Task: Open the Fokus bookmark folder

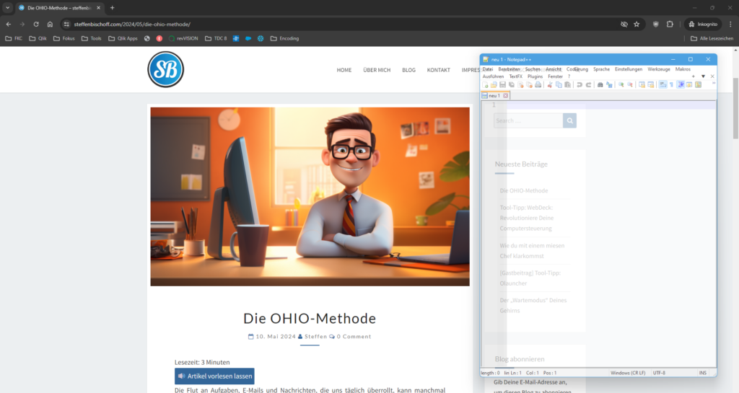Action: pos(64,39)
